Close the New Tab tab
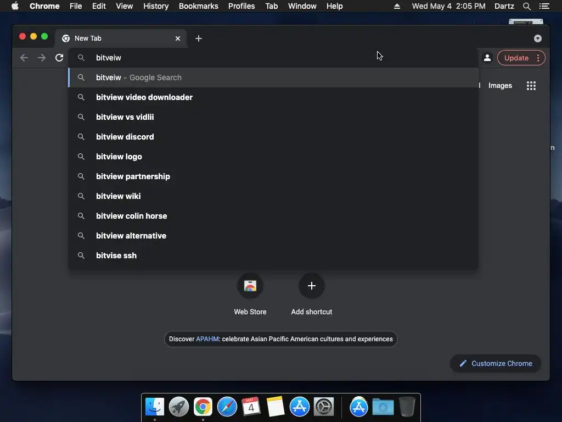Image resolution: width=562 pixels, height=422 pixels. pos(178,38)
